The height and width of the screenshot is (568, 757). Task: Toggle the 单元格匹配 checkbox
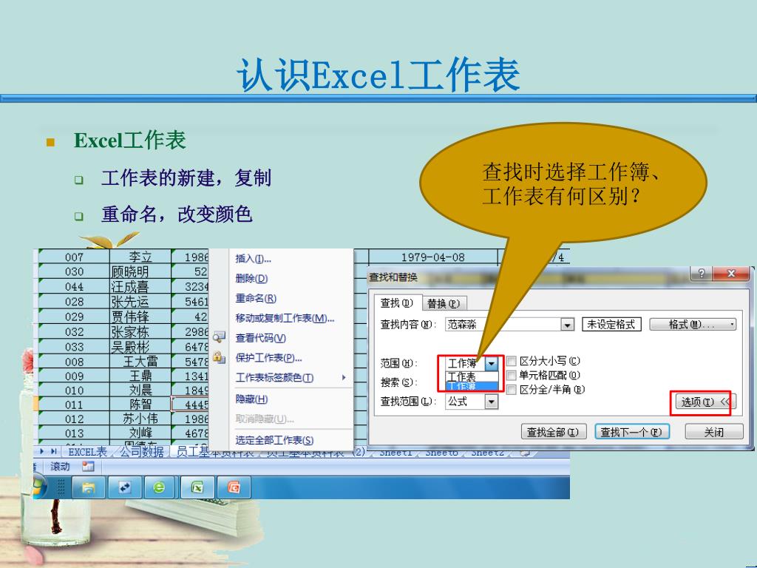click(x=512, y=375)
